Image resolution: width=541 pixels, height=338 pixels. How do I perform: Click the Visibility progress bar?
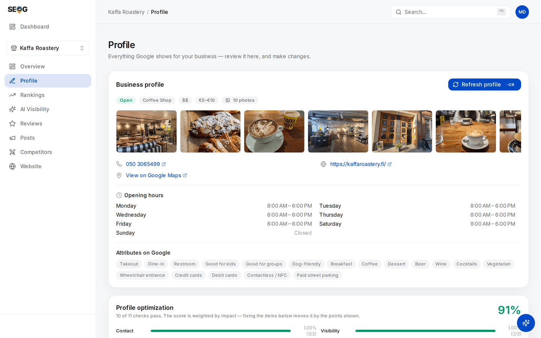(x=425, y=331)
